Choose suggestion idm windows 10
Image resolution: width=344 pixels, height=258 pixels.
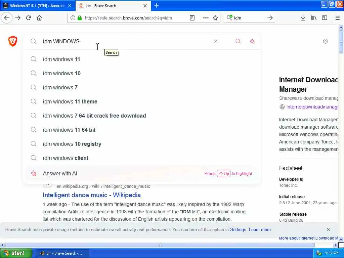pos(142,73)
